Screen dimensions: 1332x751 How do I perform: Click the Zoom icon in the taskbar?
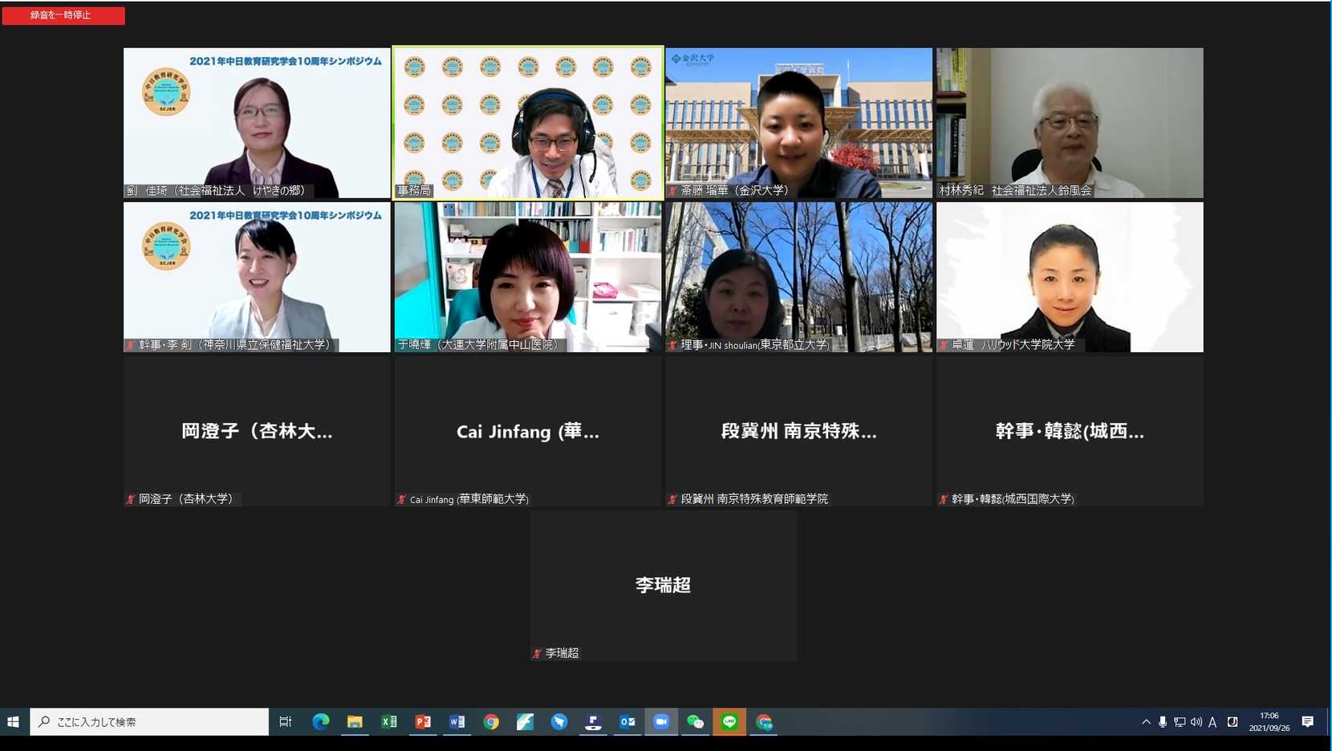[661, 722]
